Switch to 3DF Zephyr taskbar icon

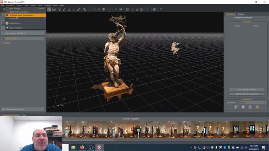(99, 147)
